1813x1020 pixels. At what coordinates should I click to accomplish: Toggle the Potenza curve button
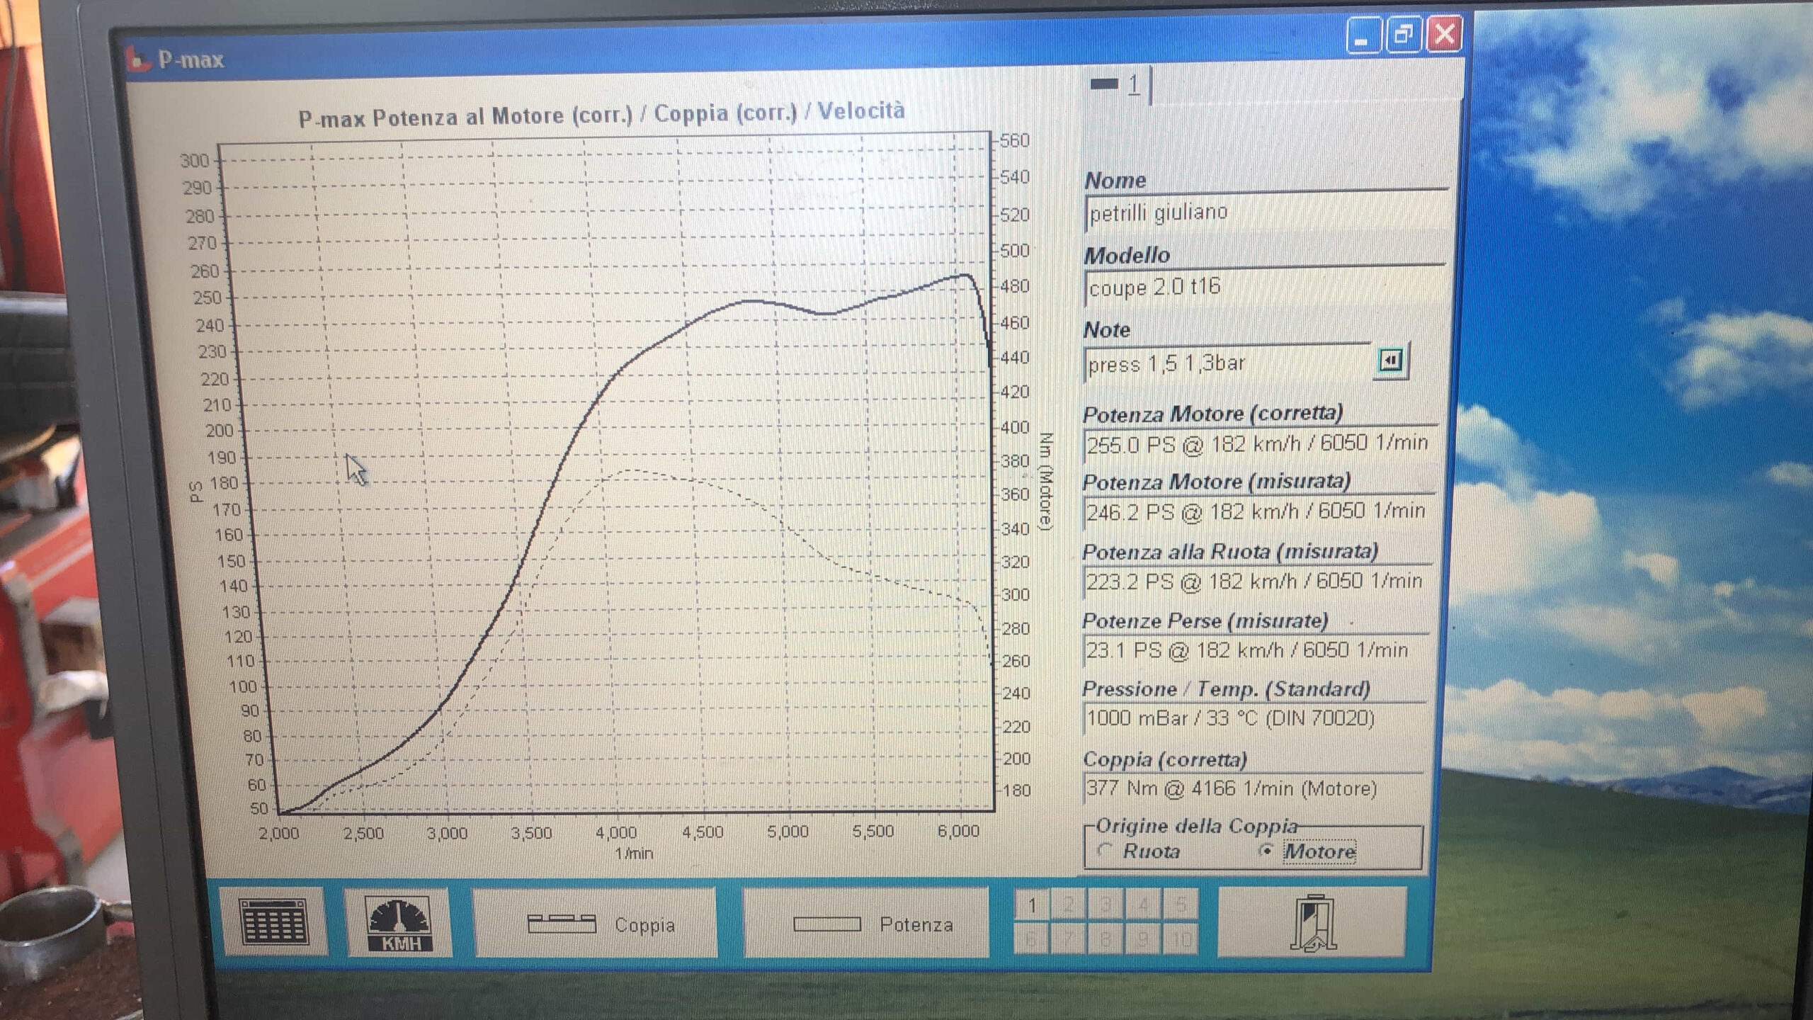point(865,924)
